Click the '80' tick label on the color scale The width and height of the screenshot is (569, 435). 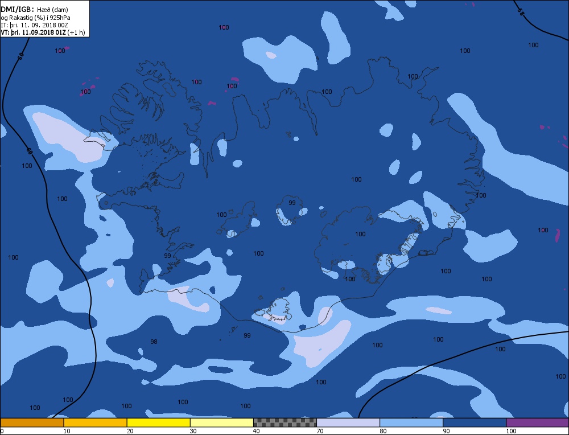coord(383,431)
